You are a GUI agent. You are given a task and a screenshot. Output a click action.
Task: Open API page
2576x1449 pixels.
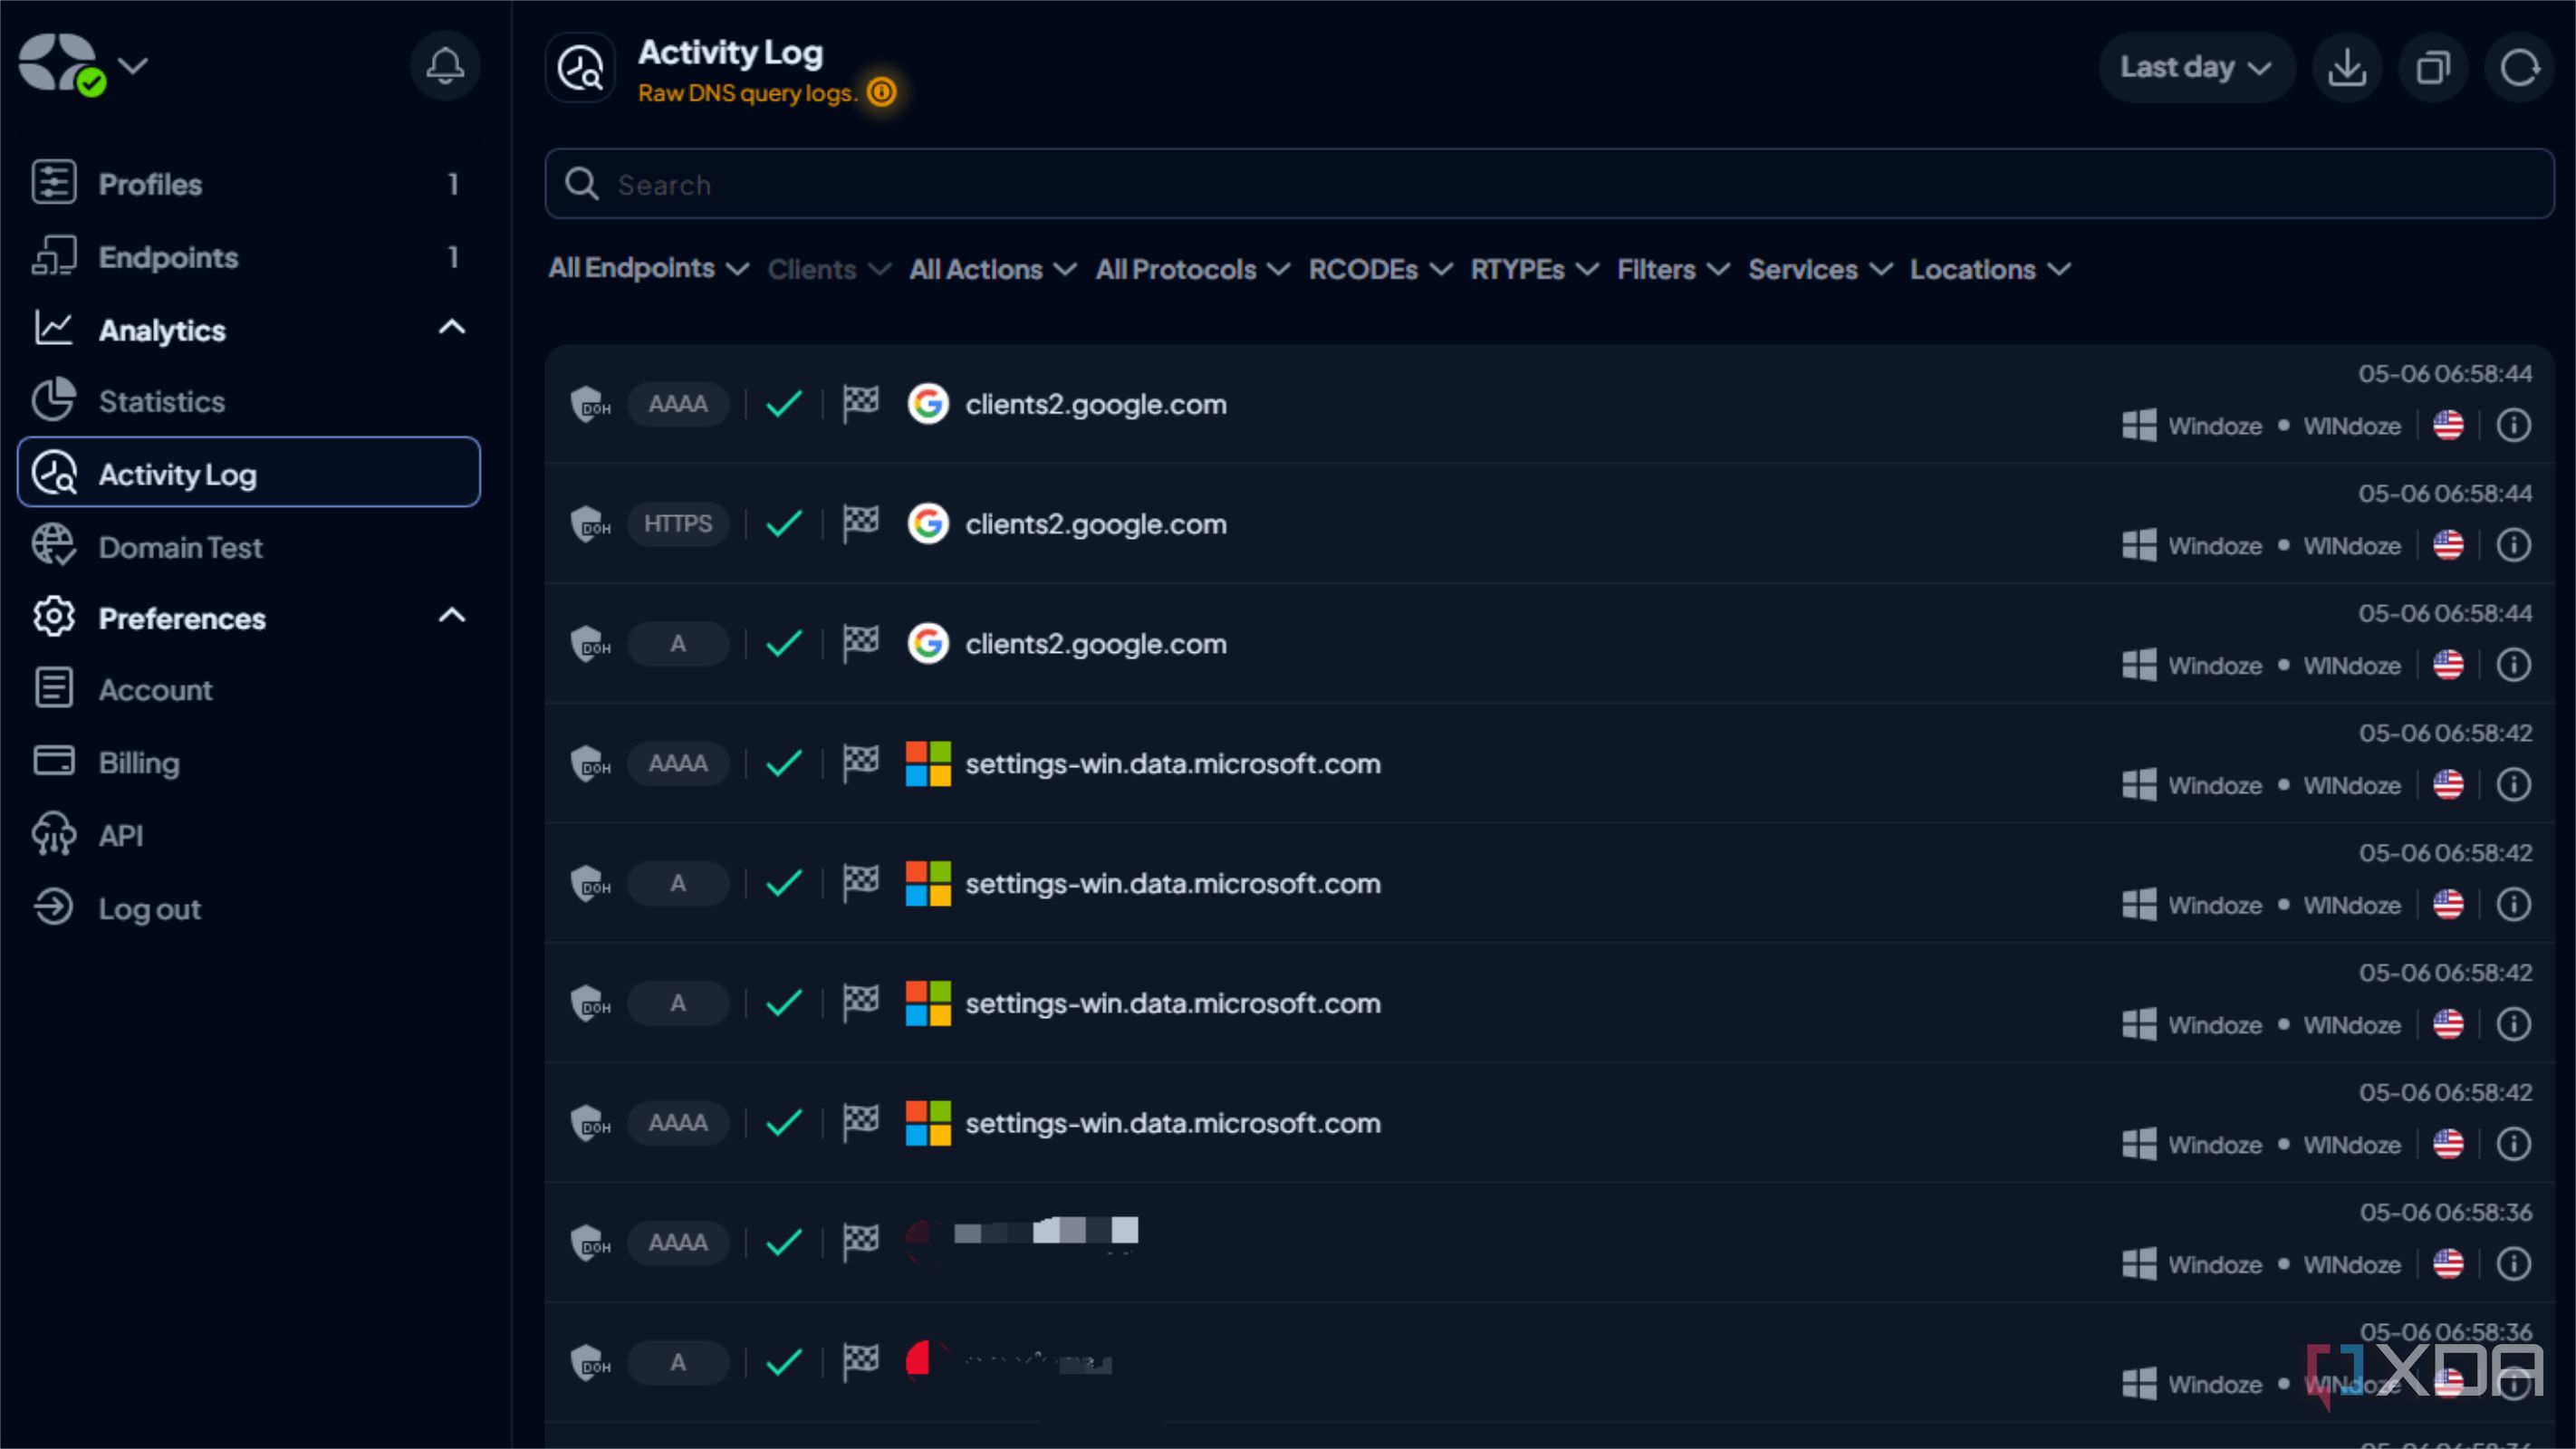point(249,835)
